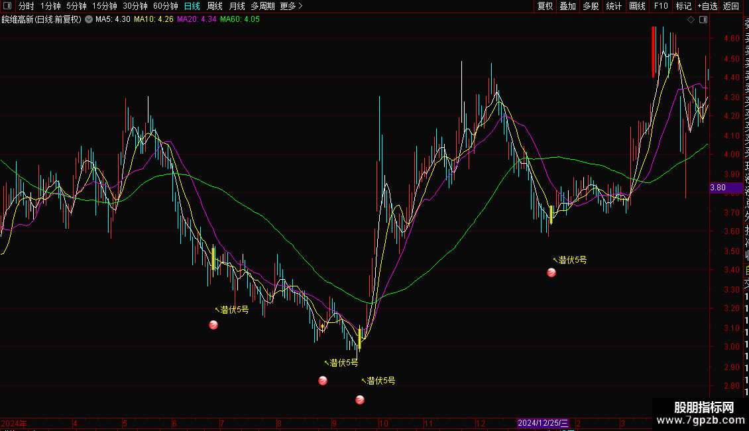Open the 统计 statistics button
The height and width of the screenshot is (431, 749).
point(614,6)
